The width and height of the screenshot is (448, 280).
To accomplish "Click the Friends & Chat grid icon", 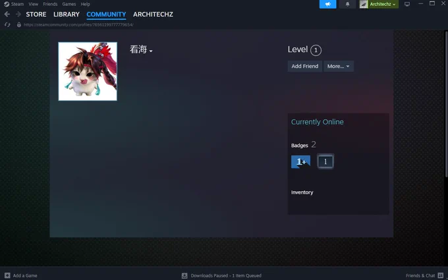I will pyautogui.click(x=440, y=275).
